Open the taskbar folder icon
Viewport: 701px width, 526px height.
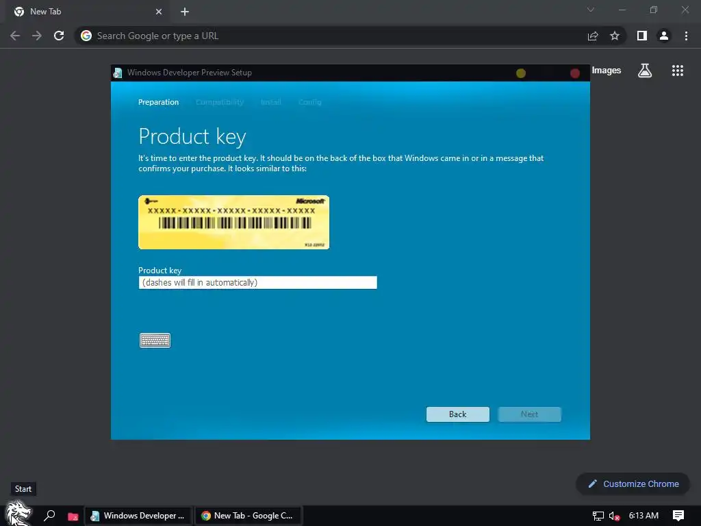(x=73, y=516)
